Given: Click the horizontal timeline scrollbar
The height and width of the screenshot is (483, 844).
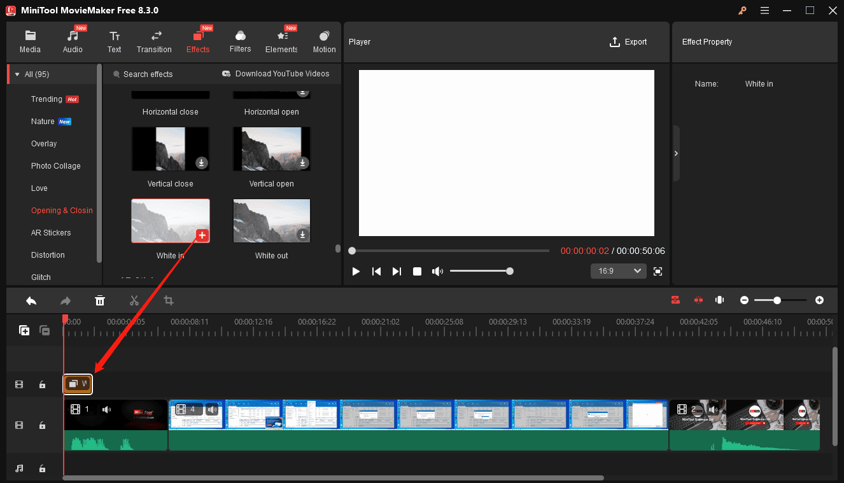Looking at the screenshot, I should [333, 477].
